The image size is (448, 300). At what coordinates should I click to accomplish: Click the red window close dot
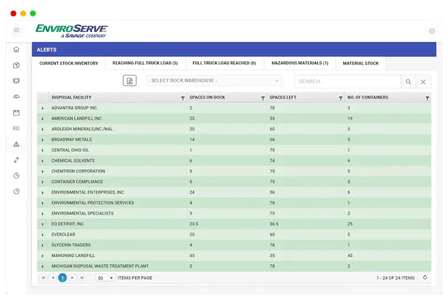point(14,14)
